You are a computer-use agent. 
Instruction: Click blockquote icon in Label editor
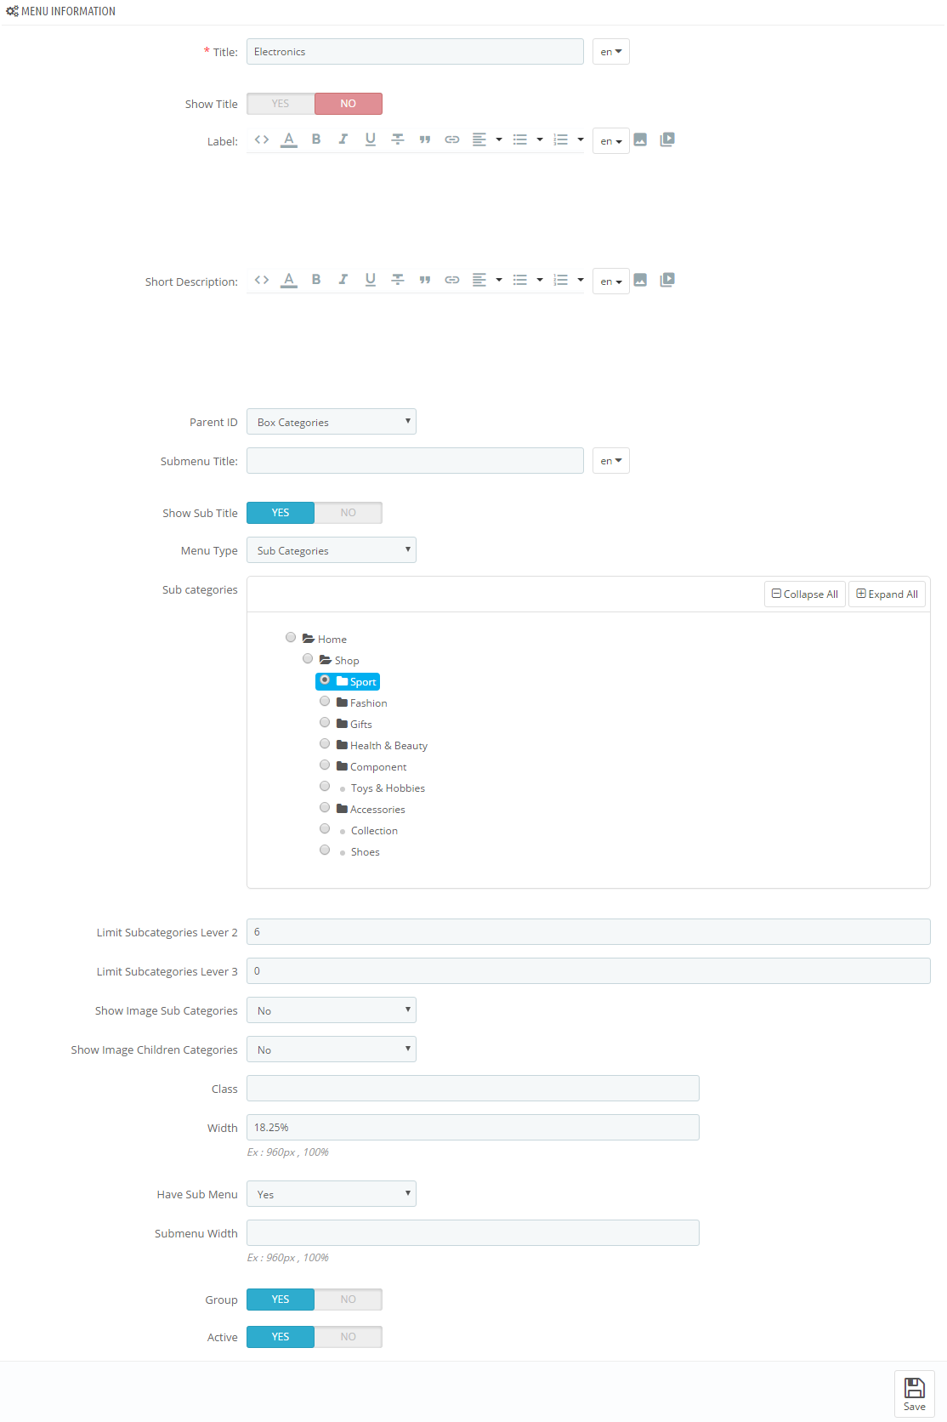pos(425,139)
